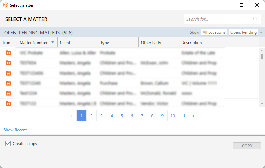Click the matter icon in the second row
Image resolution: width=265 pixels, height=168 pixels.
click(x=8, y=63)
